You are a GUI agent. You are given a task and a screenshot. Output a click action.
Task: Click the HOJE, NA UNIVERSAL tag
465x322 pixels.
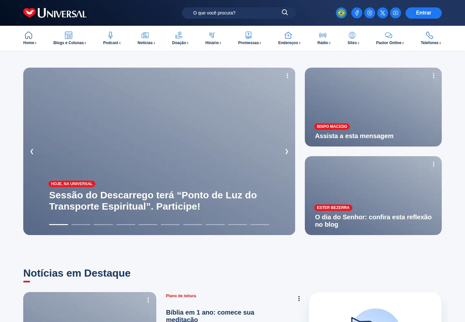click(x=72, y=184)
